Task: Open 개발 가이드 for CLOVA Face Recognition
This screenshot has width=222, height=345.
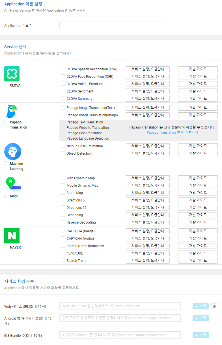Action: click(x=198, y=76)
